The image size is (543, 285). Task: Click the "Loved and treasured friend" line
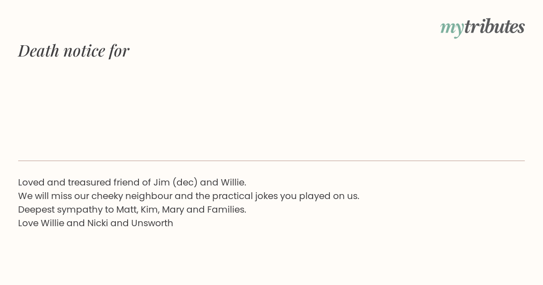point(132,182)
